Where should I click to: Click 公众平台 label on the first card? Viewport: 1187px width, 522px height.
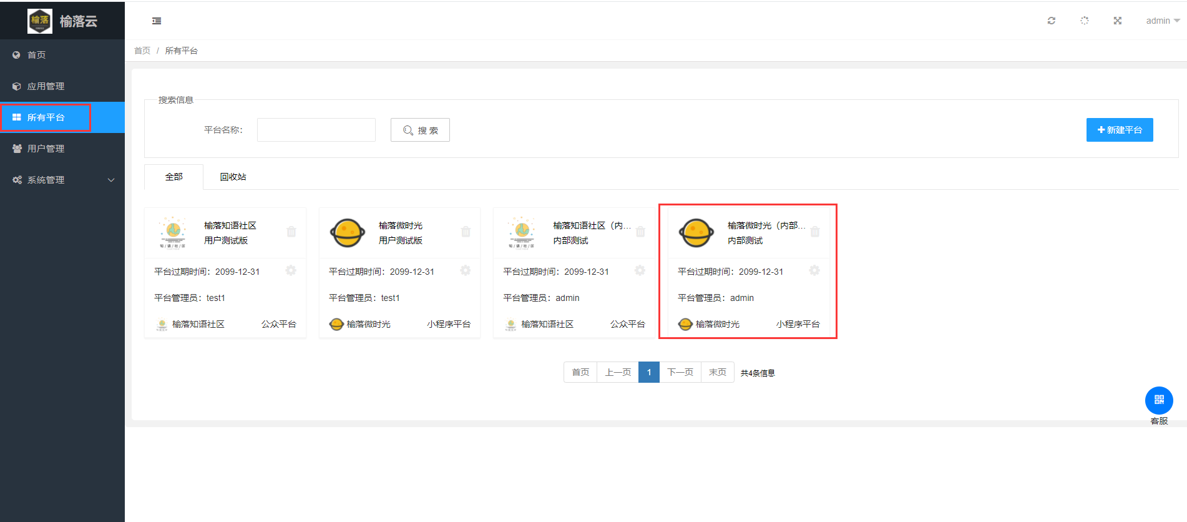(x=278, y=324)
